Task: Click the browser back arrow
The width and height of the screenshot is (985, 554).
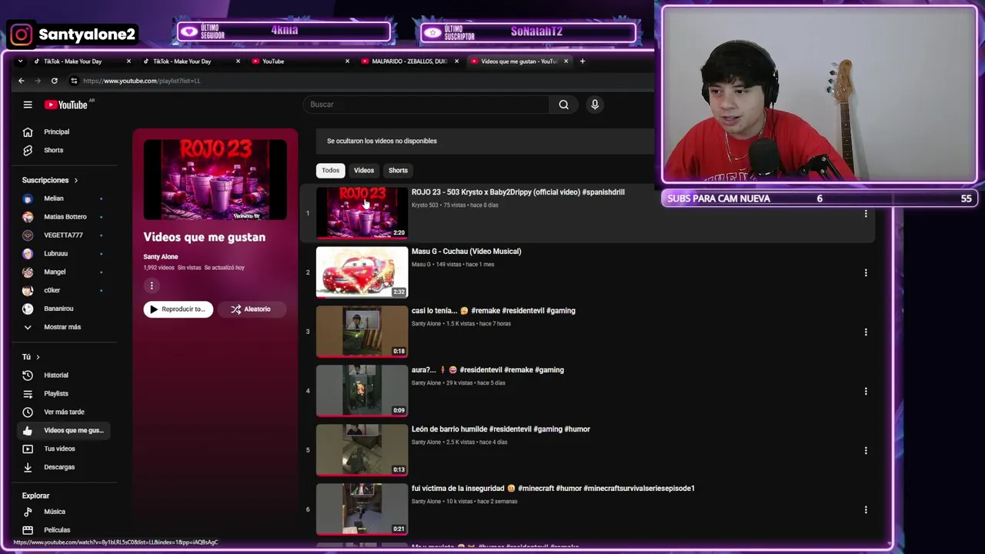Action: point(21,81)
